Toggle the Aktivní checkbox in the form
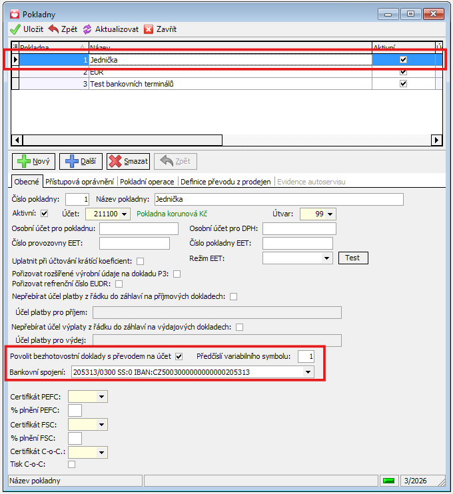This screenshot has width=453, height=494. [x=45, y=214]
